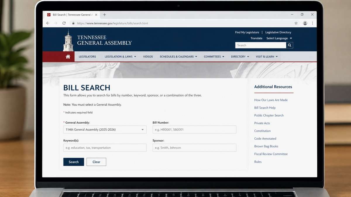This screenshot has height=197, width=351.
Task: Open the browser profile avatar
Action: click(305, 23)
